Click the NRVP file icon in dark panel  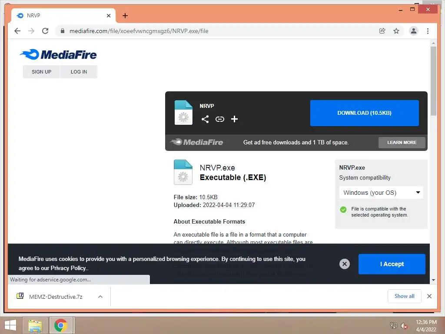(183, 113)
